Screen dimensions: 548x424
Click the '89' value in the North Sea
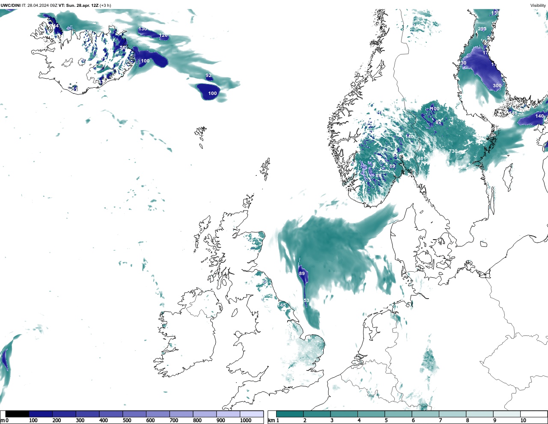[302, 273]
